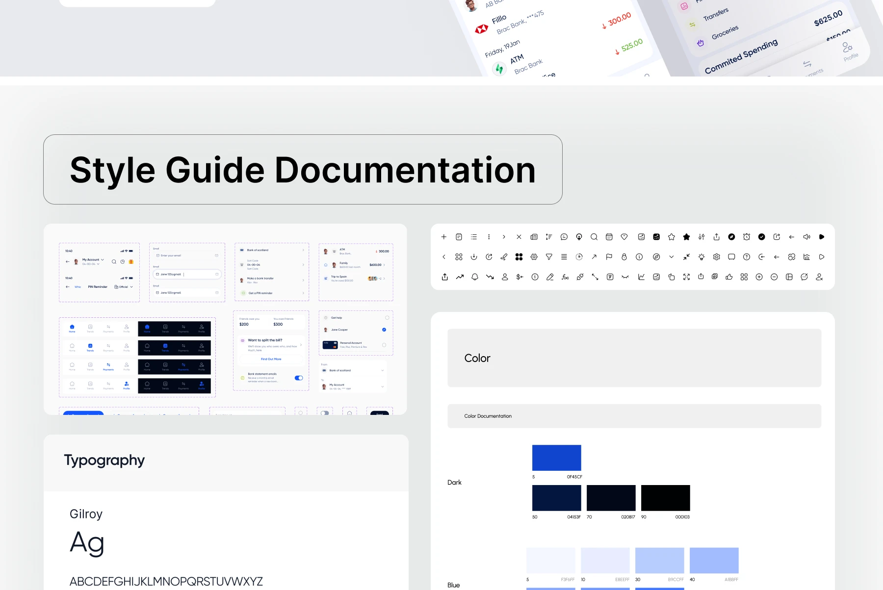Select the Get help radio button

(387, 318)
